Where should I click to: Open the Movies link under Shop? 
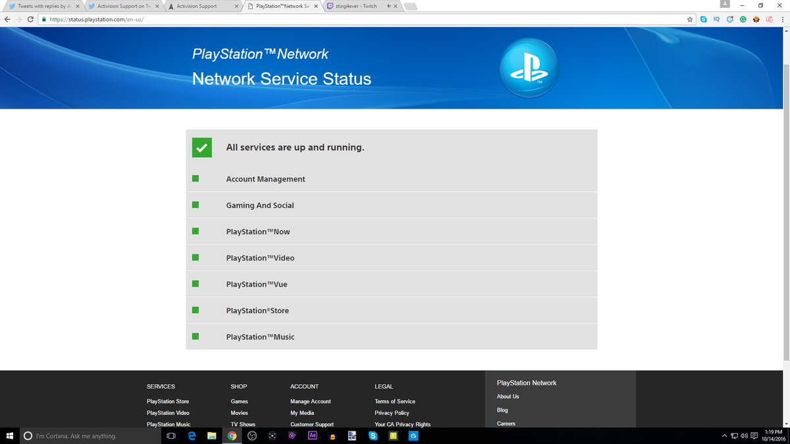[240, 413]
